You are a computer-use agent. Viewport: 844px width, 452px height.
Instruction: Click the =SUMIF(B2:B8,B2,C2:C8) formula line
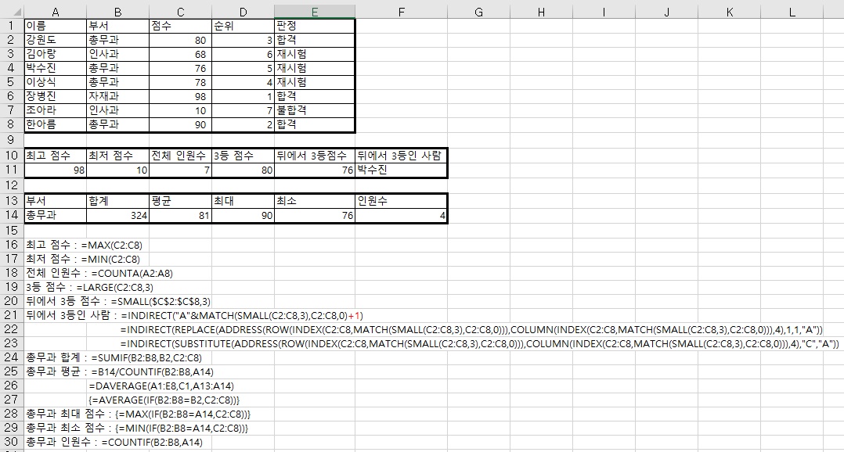[x=114, y=357]
